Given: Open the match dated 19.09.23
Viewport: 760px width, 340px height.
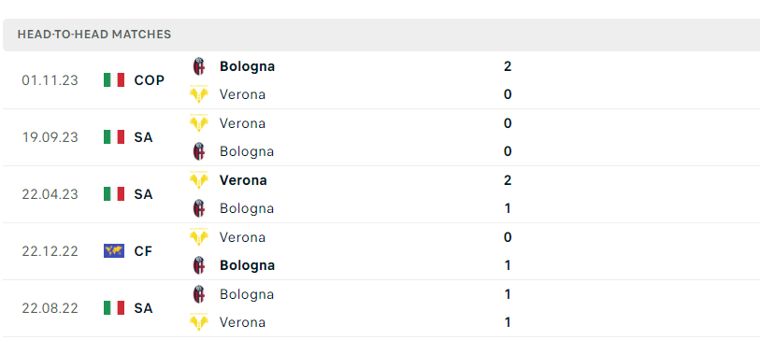Looking at the screenshot, I should 380,137.
